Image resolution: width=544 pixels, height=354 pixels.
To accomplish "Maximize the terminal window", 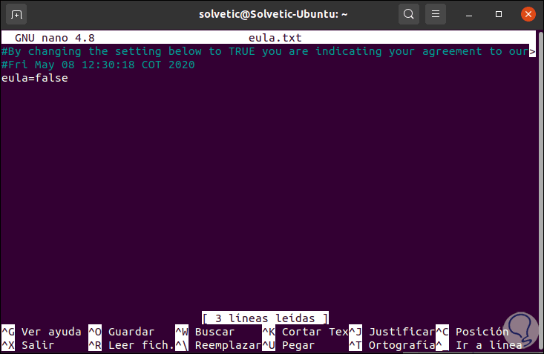I will 499,13.
